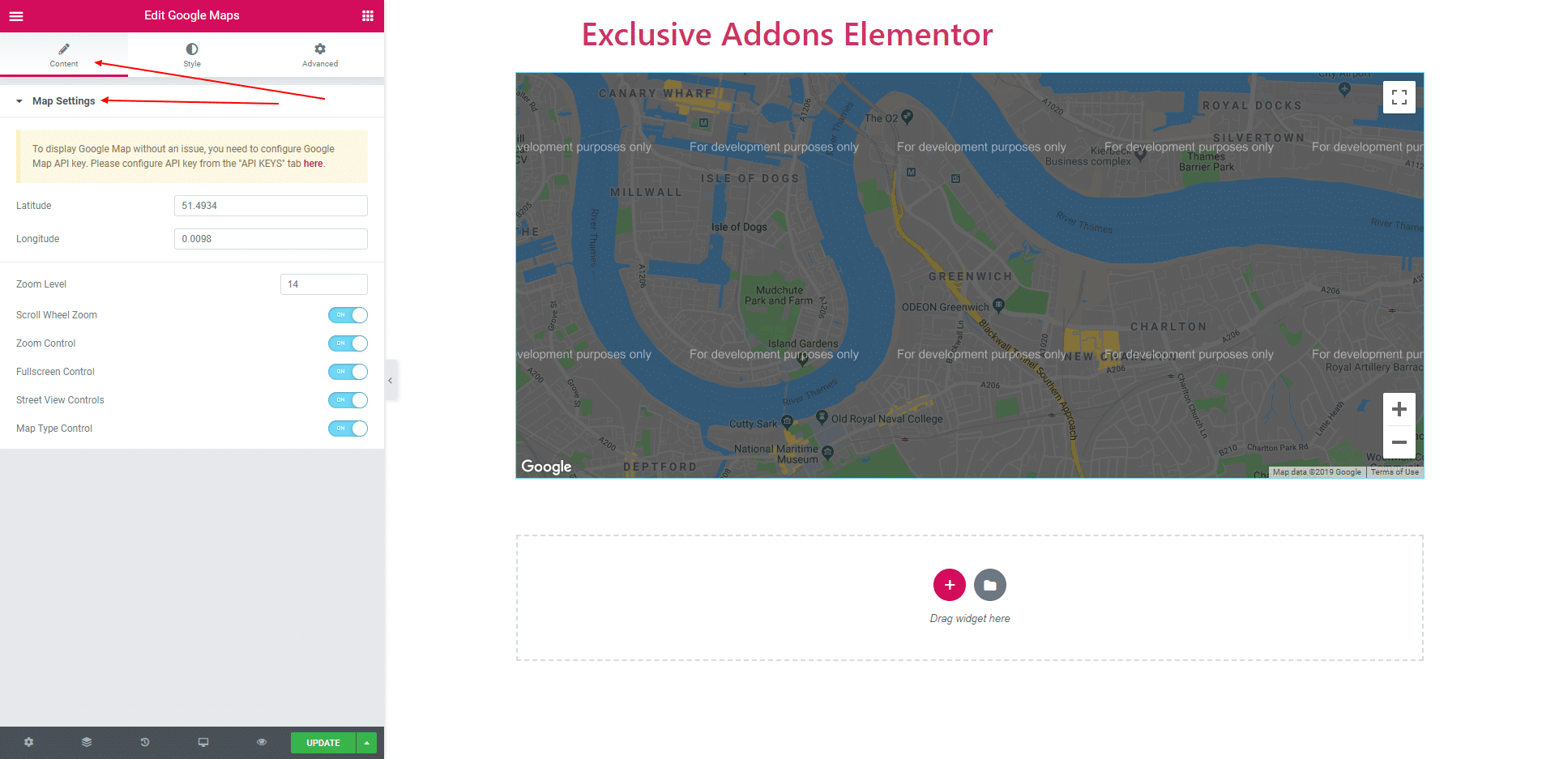The height and width of the screenshot is (759, 1542).
Task: Disable the Fullscreen Control switch
Action: pos(348,372)
